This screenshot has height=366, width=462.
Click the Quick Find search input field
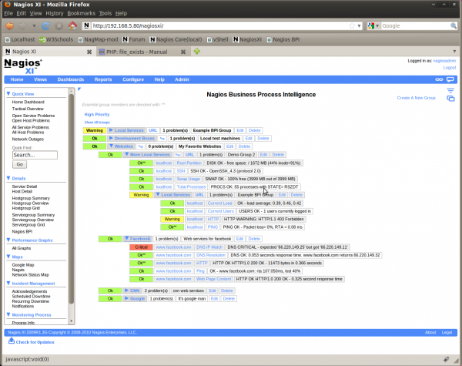click(35, 154)
